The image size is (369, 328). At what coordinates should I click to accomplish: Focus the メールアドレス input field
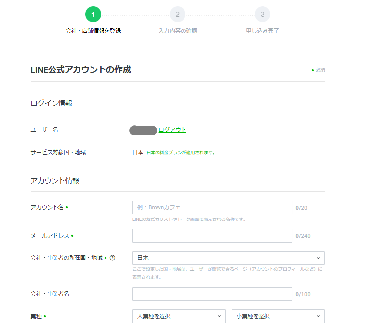(x=212, y=236)
